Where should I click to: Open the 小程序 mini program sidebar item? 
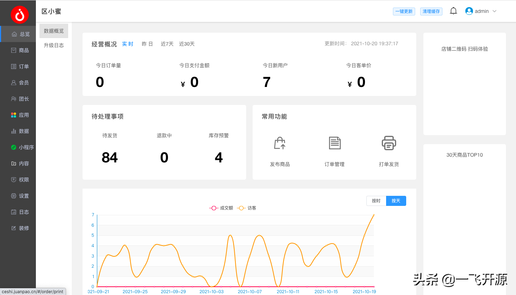[x=18, y=147]
